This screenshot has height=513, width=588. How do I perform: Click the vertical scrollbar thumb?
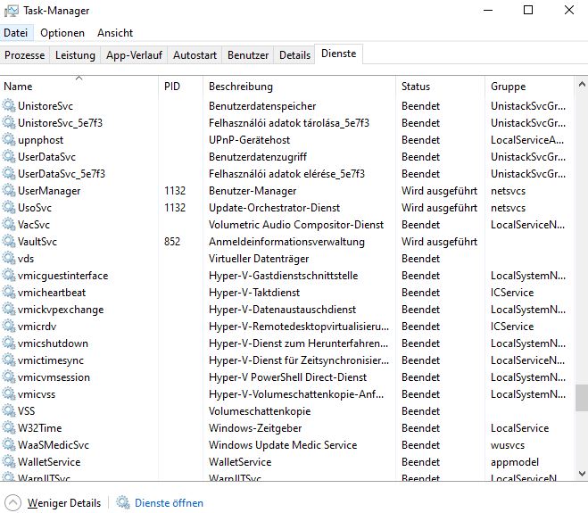582,398
